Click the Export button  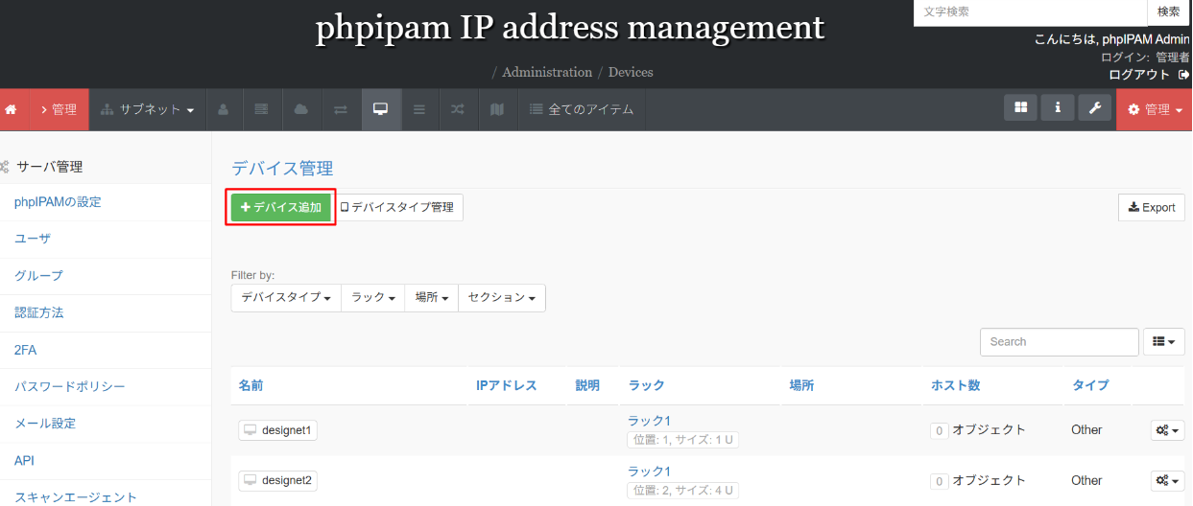point(1152,207)
